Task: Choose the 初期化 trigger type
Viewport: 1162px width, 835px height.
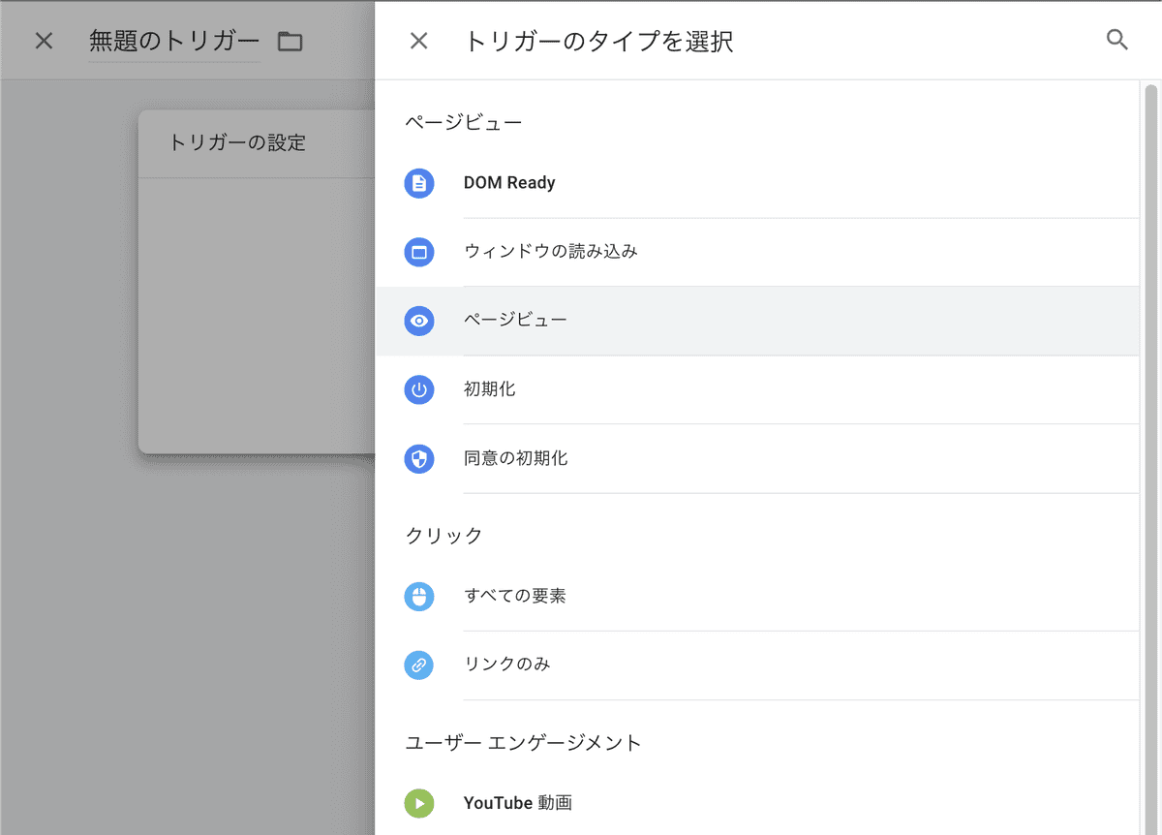Action: point(757,389)
